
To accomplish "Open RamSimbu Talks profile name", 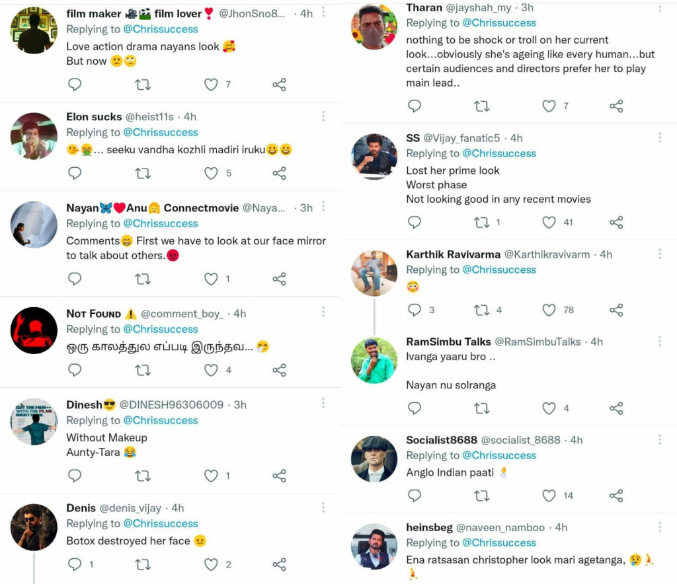I will point(448,342).
